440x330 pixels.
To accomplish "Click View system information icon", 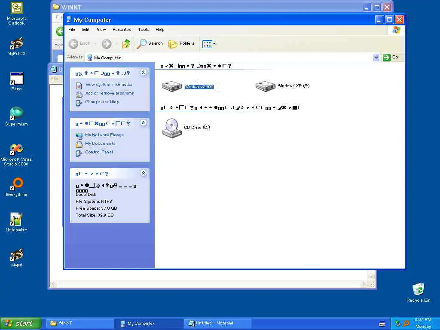I will point(79,85).
